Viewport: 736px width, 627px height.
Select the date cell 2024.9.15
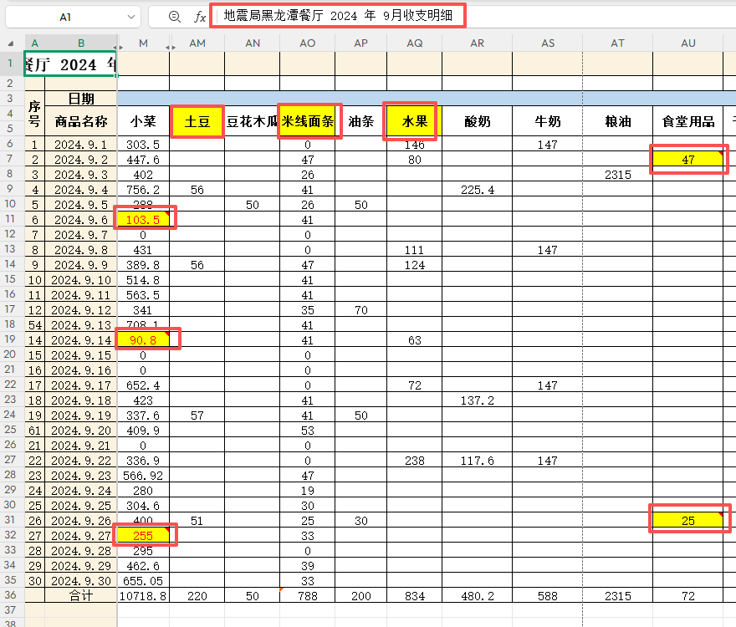click(x=80, y=355)
